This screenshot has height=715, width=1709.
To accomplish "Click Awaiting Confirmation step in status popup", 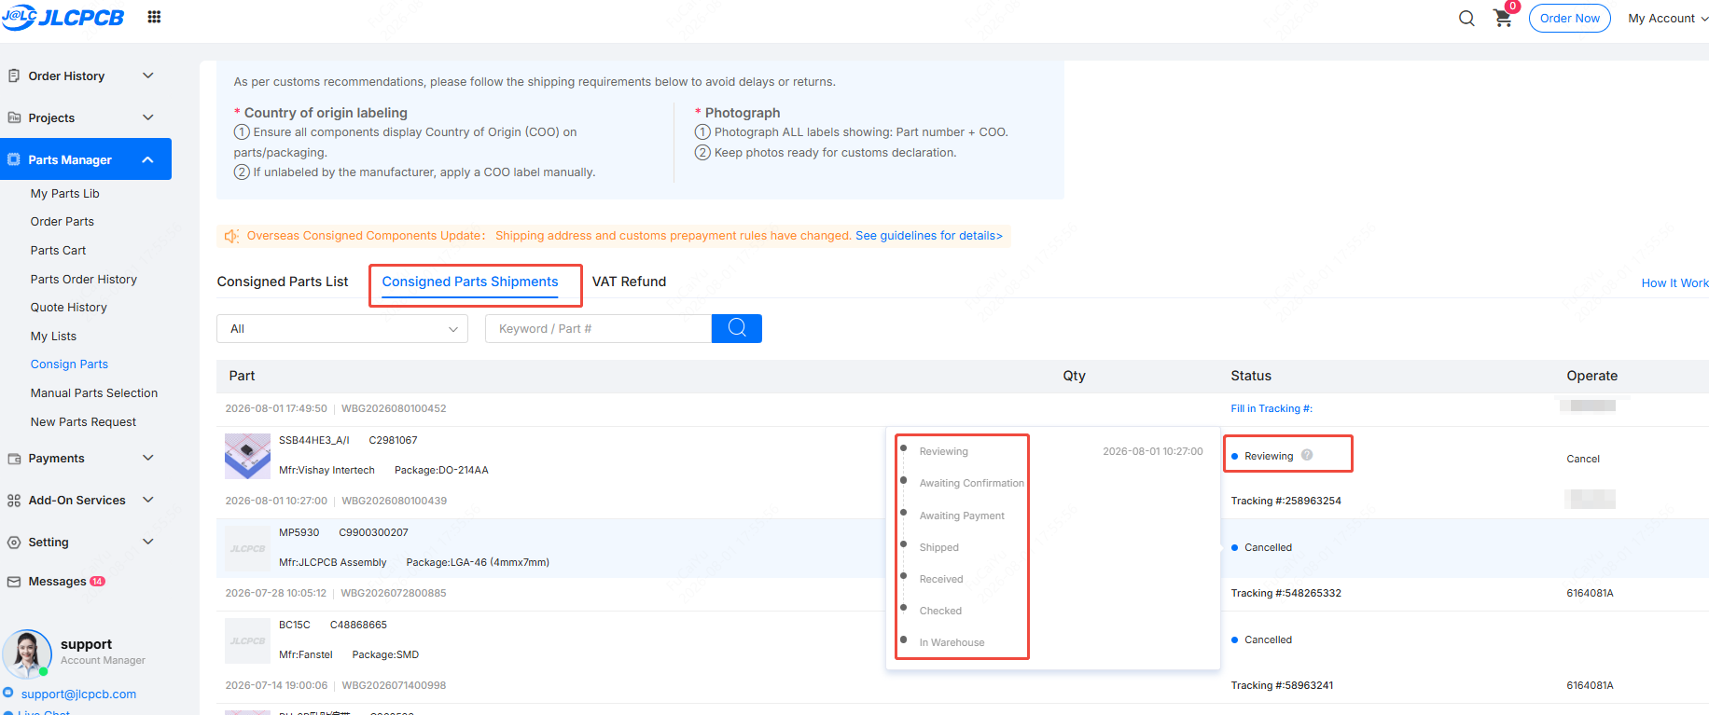I will click(x=971, y=483).
